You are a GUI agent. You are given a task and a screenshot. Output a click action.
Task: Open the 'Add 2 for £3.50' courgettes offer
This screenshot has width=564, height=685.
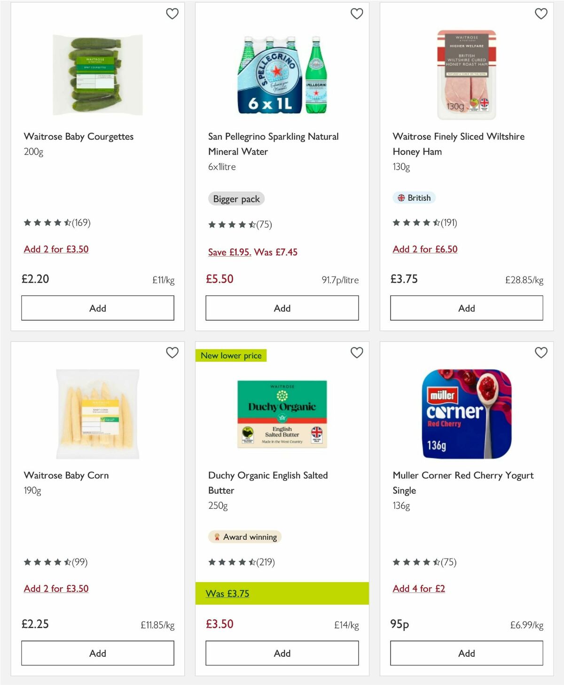pos(56,249)
